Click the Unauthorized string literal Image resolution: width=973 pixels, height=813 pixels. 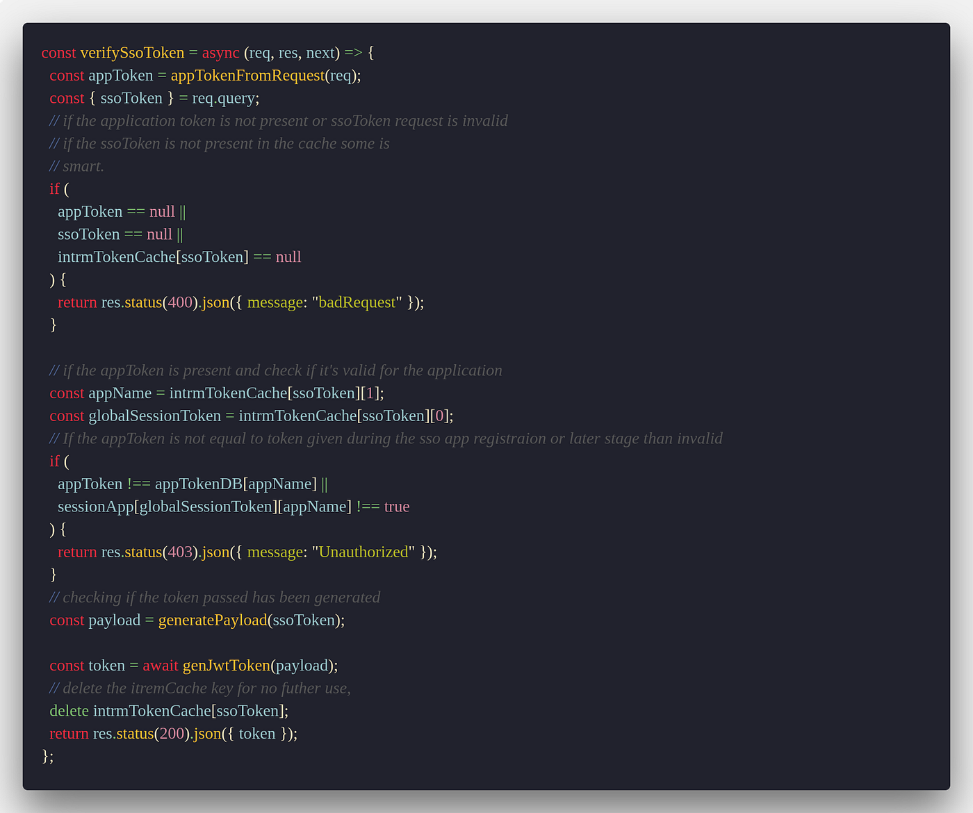click(363, 552)
